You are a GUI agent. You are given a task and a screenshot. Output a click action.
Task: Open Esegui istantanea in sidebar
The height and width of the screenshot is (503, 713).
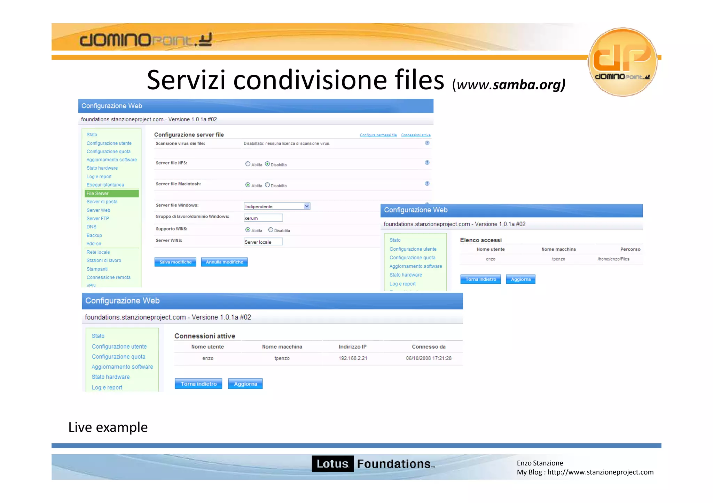pos(105,185)
